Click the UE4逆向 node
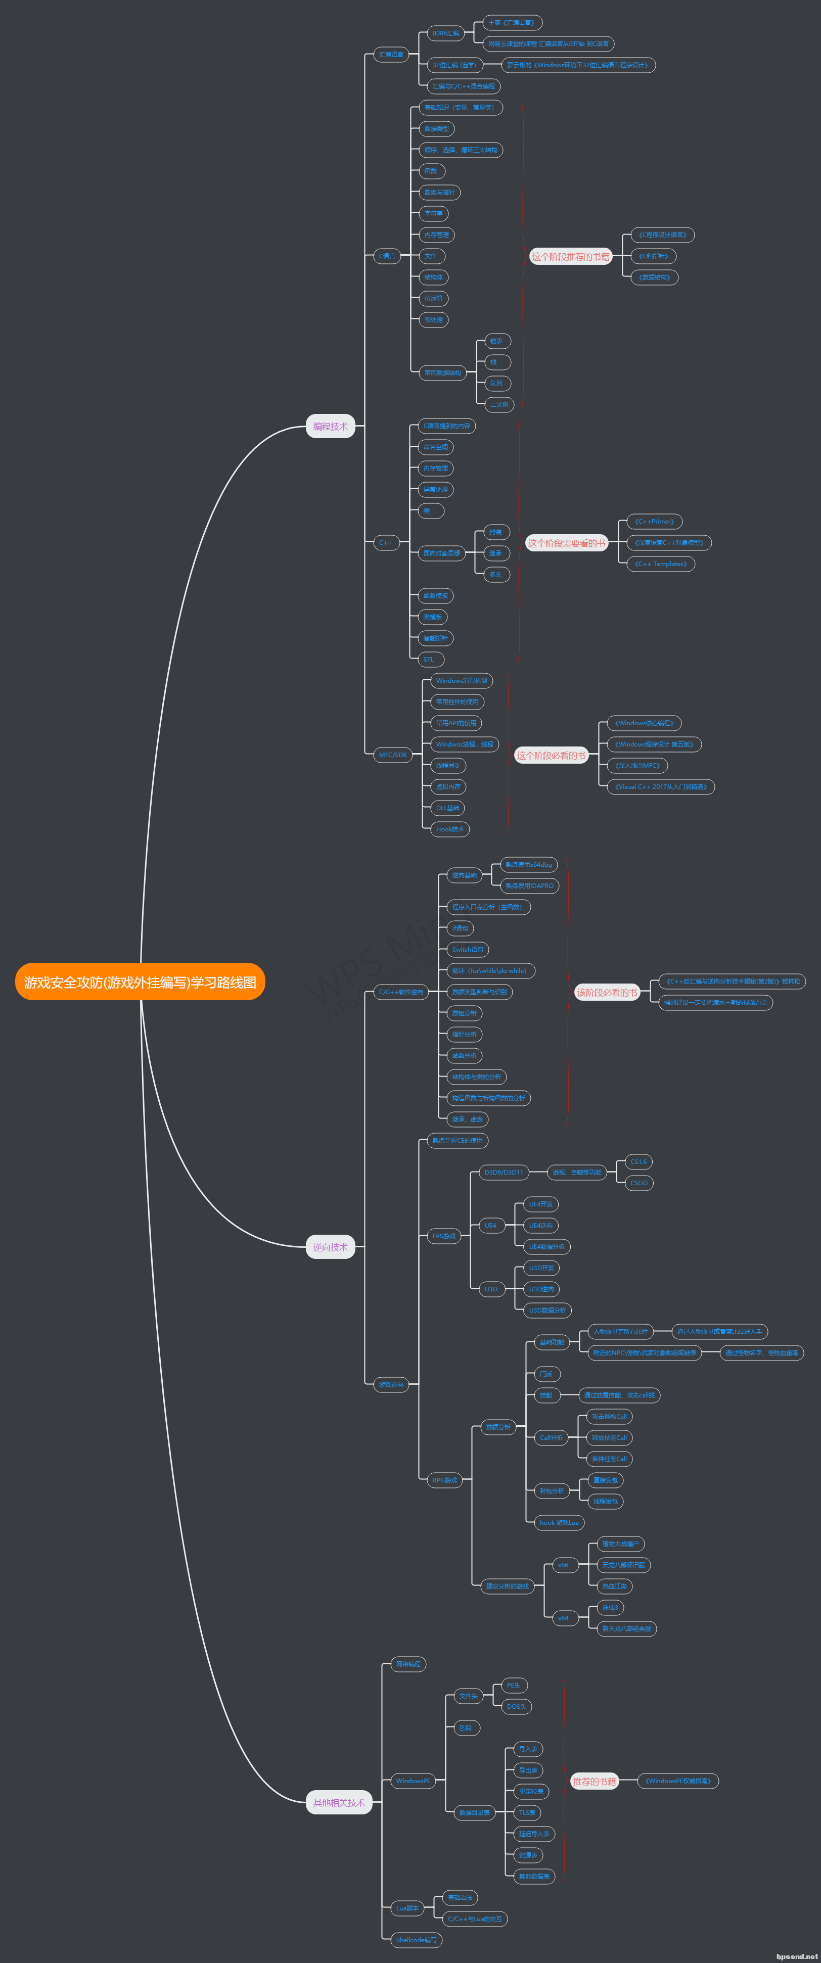 541,1225
